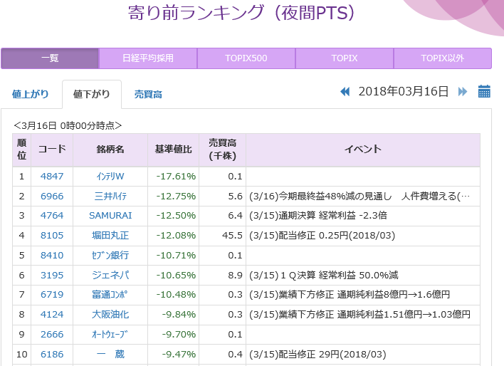This screenshot has height=366, width=504.
Task: Switch to the TOPIX500 tab
Action: (246, 58)
